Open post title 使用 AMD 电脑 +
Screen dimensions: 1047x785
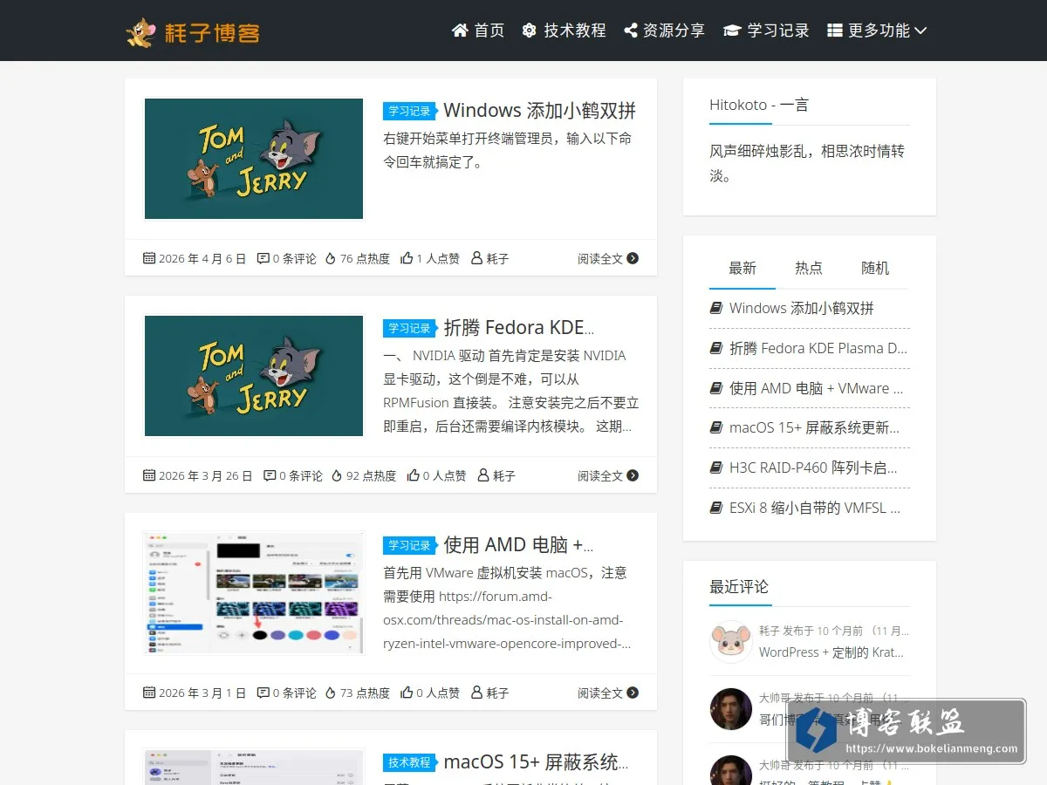[518, 545]
